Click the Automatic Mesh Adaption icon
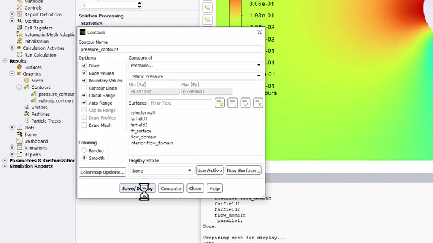The width and height of the screenshot is (433, 243). pyautogui.click(x=20, y=34)
